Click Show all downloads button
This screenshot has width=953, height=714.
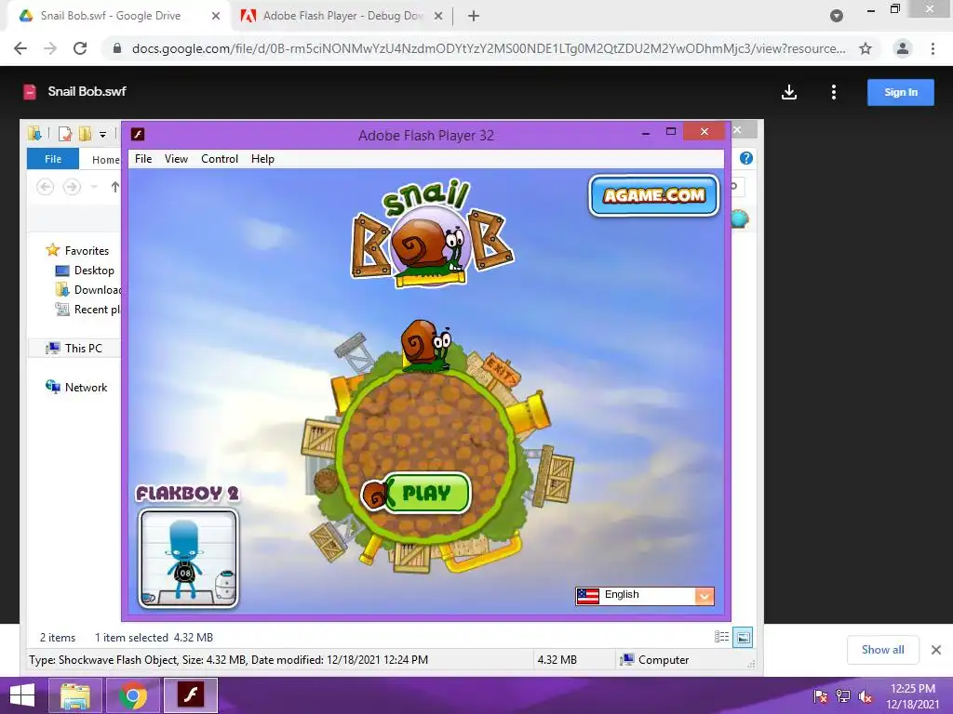tap(882, 650)
